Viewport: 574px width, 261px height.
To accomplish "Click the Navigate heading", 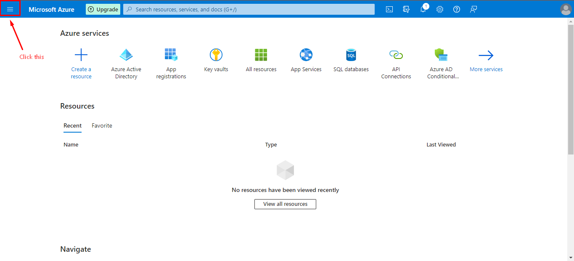I will [76, 249].
